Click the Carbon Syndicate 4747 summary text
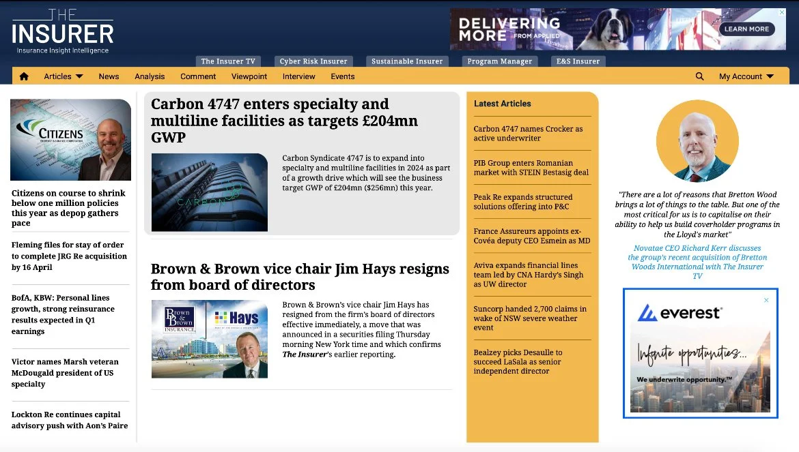The width and height of the screenshot is (799, 452). pos(366,173)
